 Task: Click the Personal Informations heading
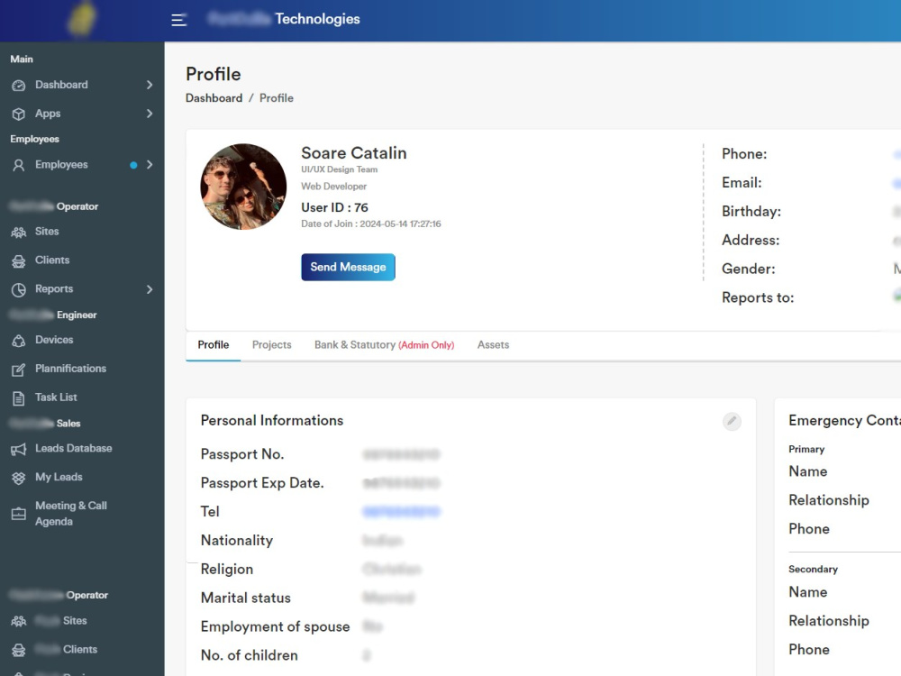272,421
